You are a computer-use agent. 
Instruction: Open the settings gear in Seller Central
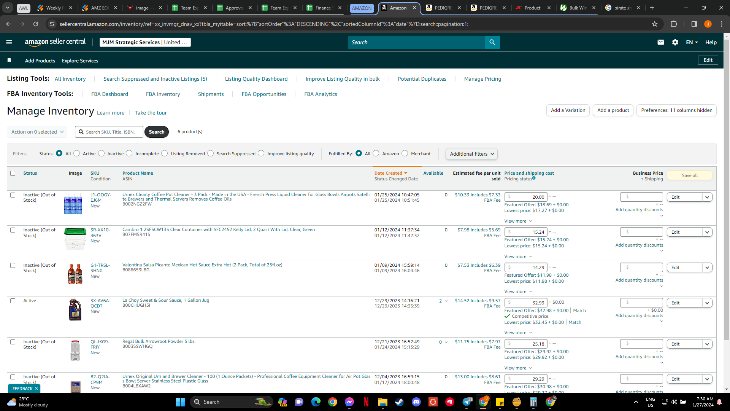(x=675, y=42)
